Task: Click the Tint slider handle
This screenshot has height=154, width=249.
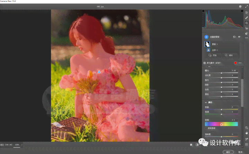Action: click(221, 114)
